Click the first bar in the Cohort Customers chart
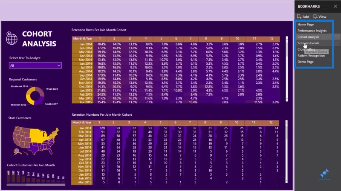The height and width of the screenshot is (191, 341). (9, 177)
